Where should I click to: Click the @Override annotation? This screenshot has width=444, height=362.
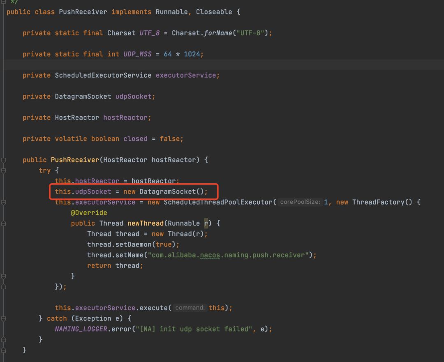coord(89,213)
